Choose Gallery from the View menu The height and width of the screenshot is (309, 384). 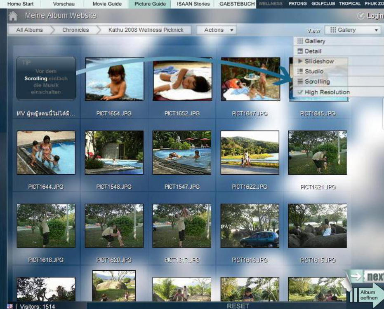pos(339,41)
